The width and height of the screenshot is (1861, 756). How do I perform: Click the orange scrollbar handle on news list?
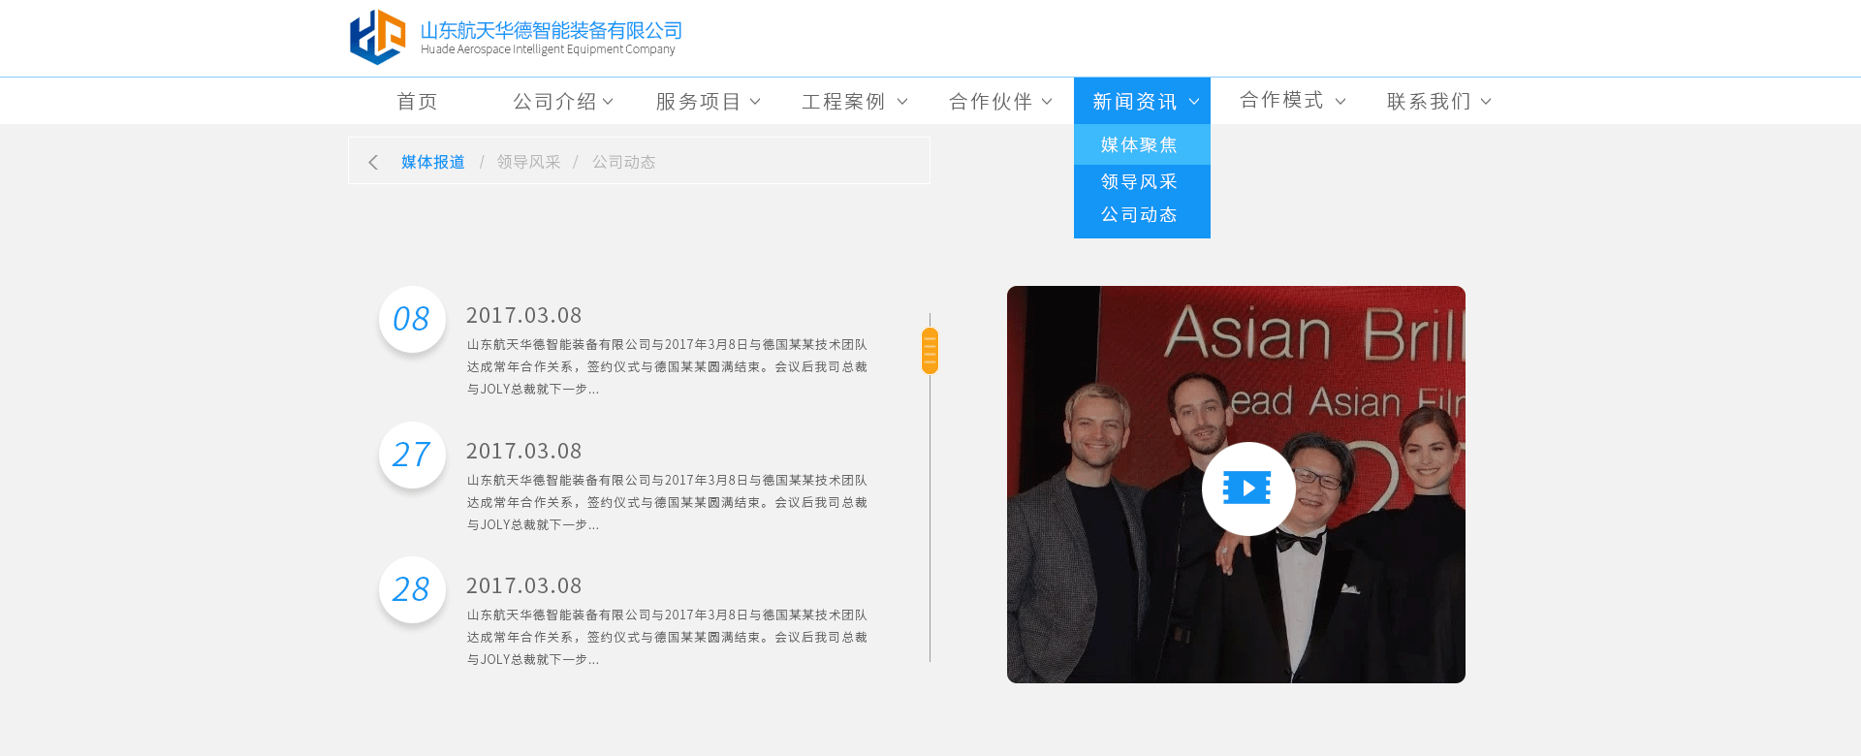[x=930, y=351]
